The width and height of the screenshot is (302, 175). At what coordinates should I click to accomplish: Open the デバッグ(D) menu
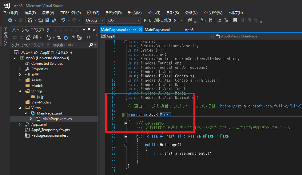click(114, 13)
